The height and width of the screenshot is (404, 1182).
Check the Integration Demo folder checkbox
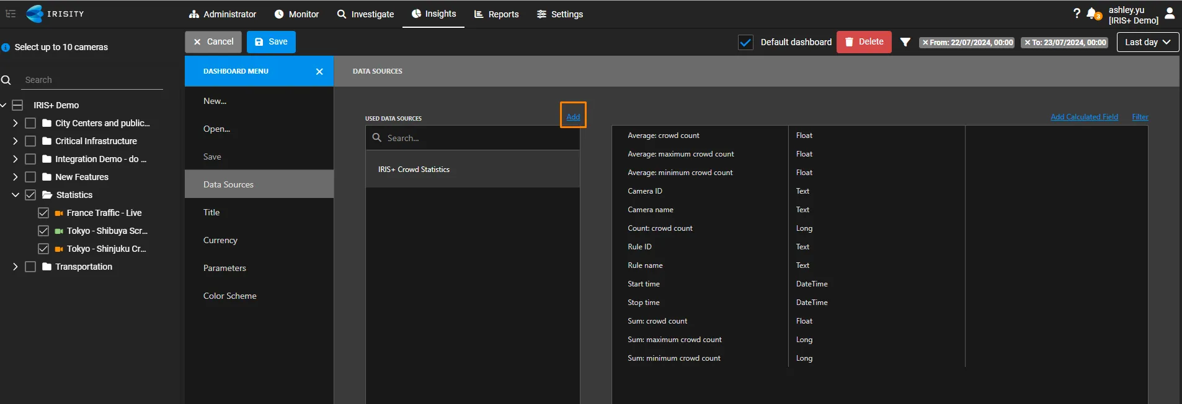[30, 159]
